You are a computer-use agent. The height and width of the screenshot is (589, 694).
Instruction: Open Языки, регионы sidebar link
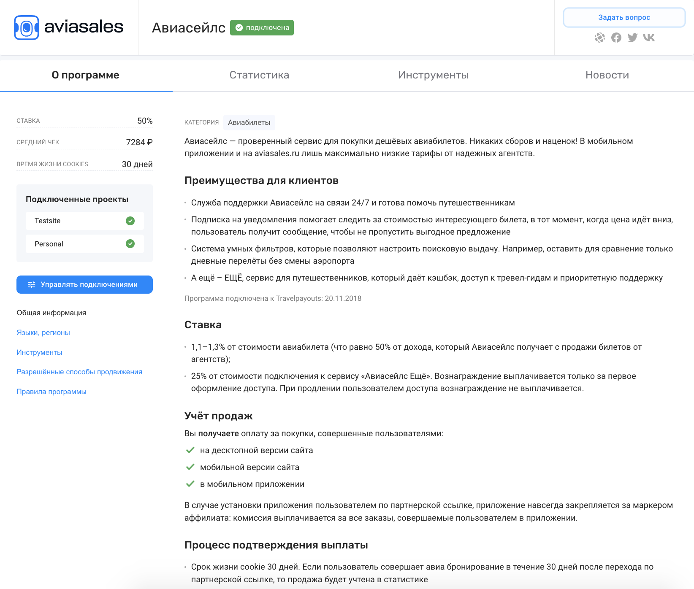click(x=43, y=332)
